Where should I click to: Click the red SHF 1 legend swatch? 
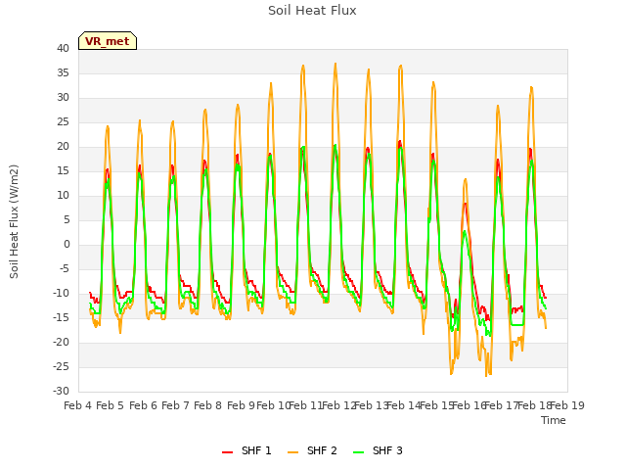point(227,452)
